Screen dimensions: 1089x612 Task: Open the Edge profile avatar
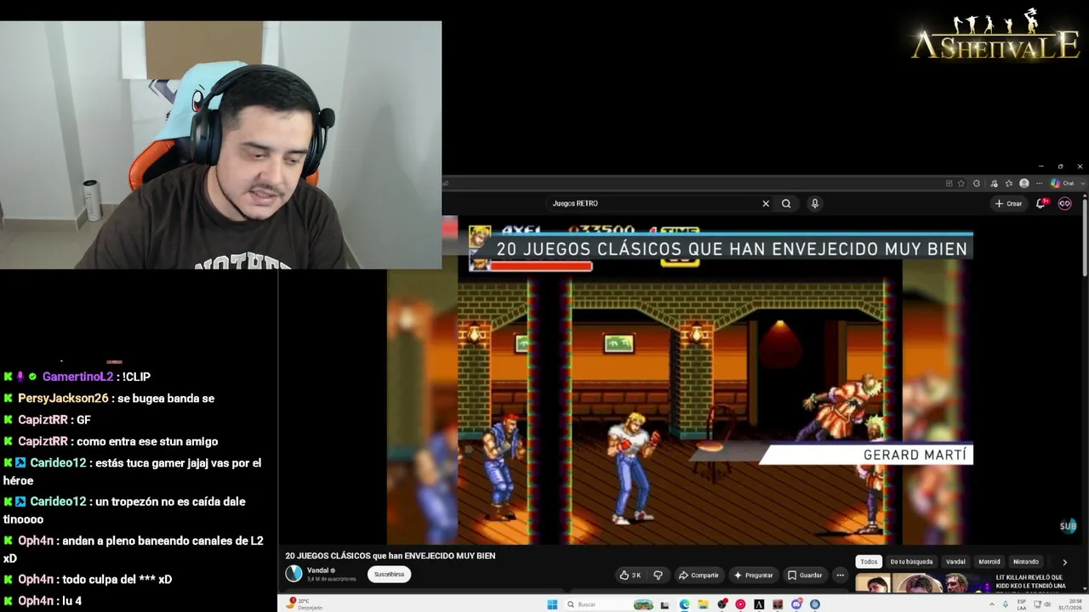[1024, 184]
